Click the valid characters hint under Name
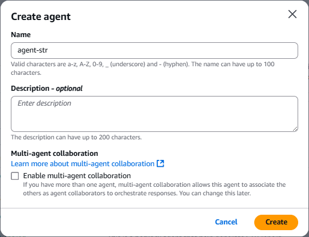Image resolution: width=309 pixels, height=237 pixels. [x=143, y=69]
